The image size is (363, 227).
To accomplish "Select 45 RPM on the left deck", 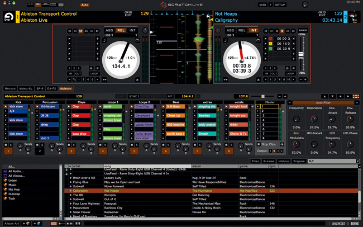I will coord(86,31).
